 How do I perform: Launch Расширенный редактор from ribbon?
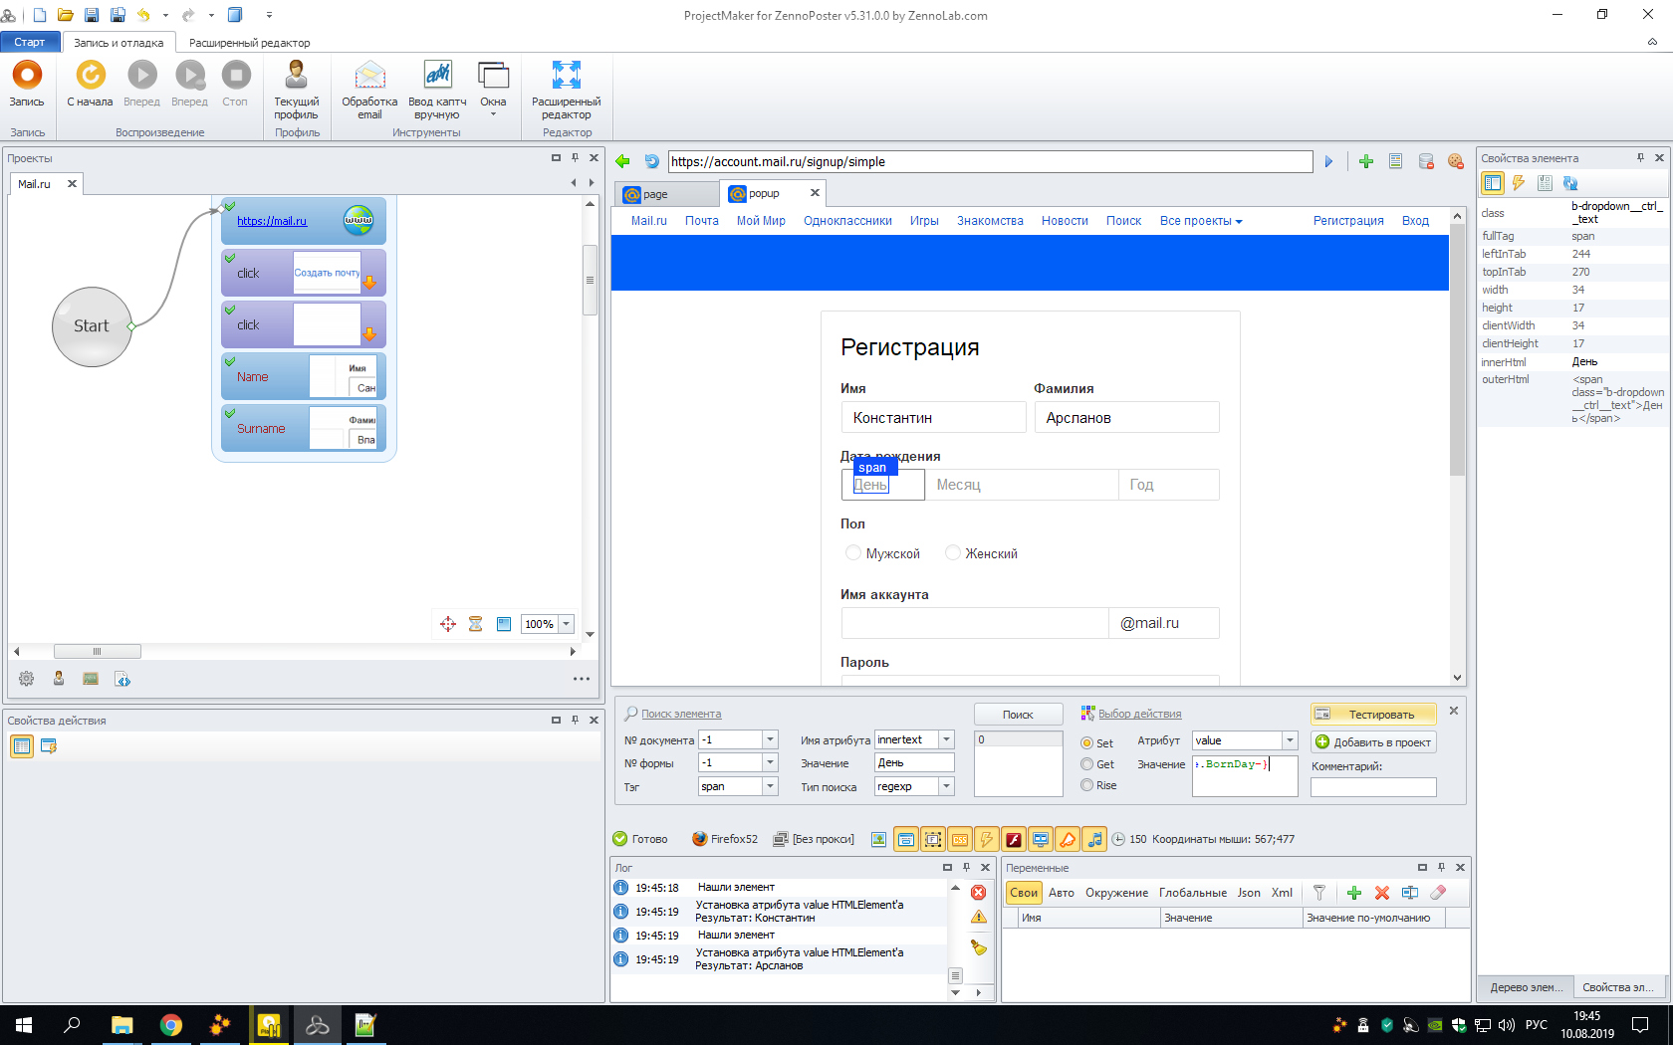click(567, 90)
